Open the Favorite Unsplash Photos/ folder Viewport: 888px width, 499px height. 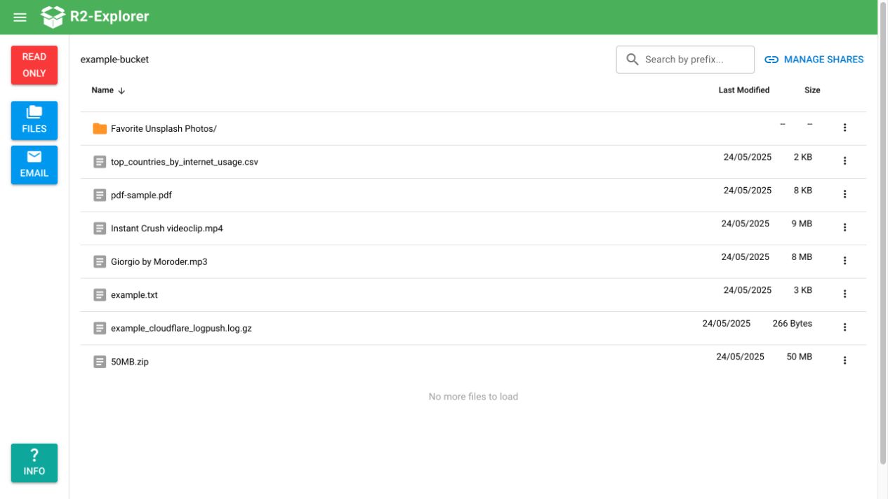click(x=164, y=129)
